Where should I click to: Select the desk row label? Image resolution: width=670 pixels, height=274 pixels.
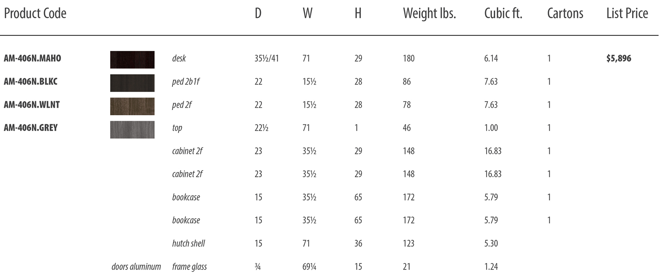click(x=179, y=58)
